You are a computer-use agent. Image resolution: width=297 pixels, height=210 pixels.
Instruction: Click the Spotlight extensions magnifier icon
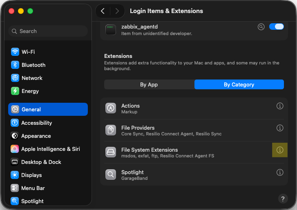(x=111, y=175)
